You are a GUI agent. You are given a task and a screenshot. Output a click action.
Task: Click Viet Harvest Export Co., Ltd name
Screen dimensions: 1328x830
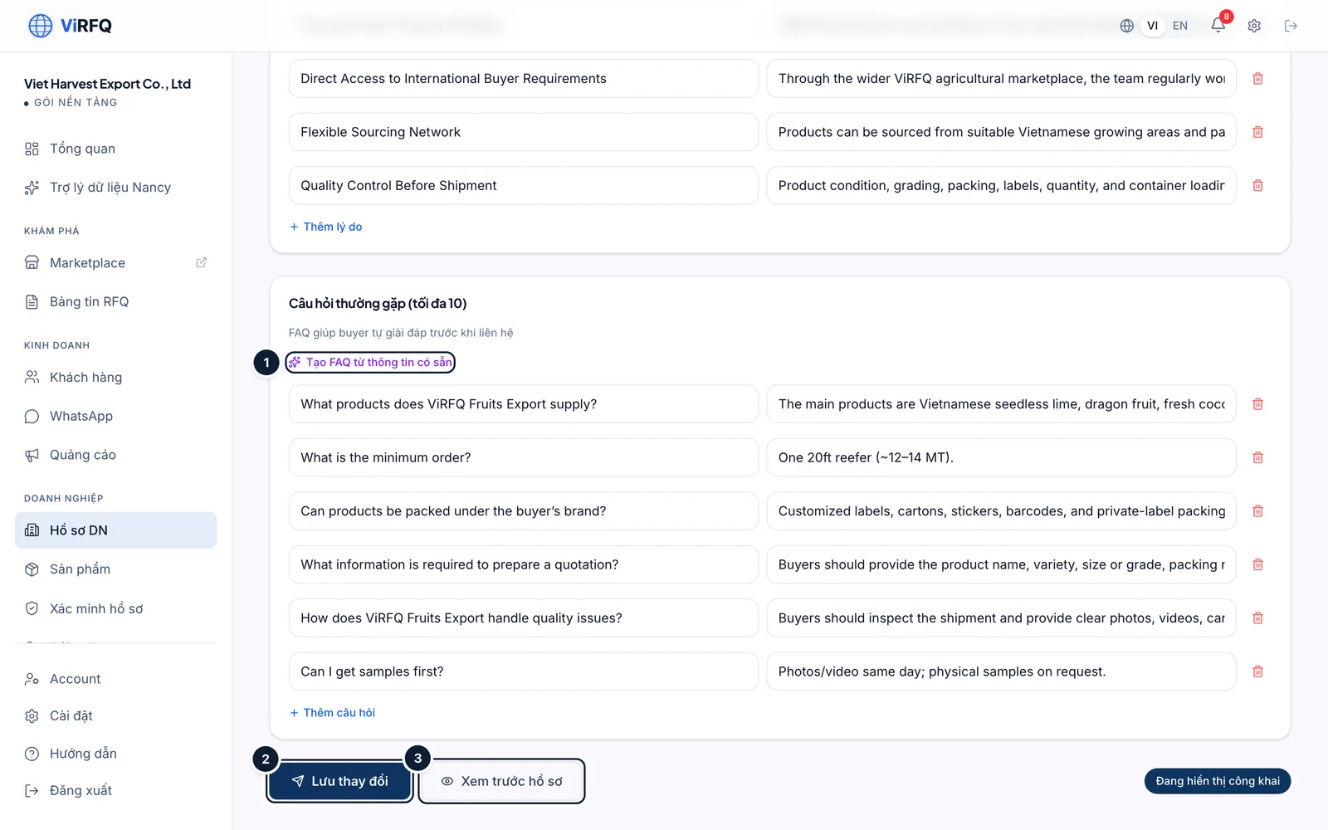point(107,84)
